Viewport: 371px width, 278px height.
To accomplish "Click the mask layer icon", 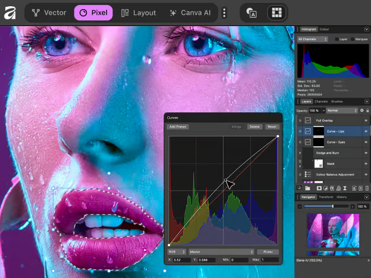I will coord(319,188).
